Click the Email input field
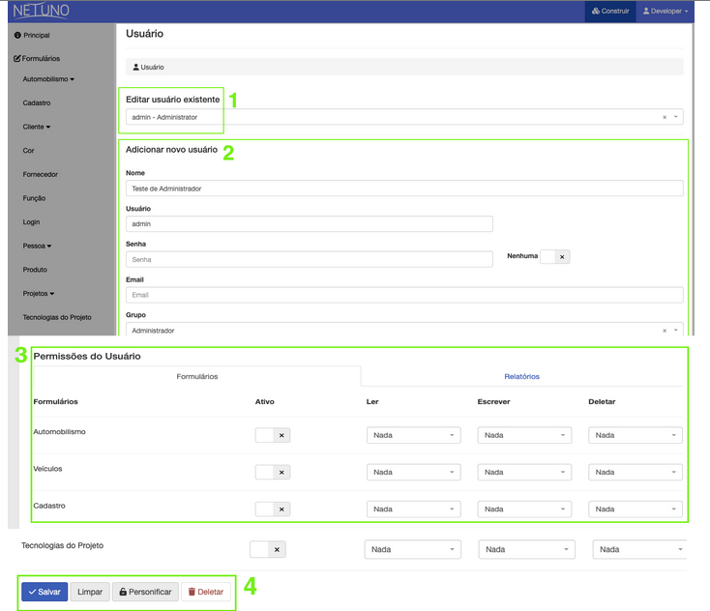 tap(404, 295)
